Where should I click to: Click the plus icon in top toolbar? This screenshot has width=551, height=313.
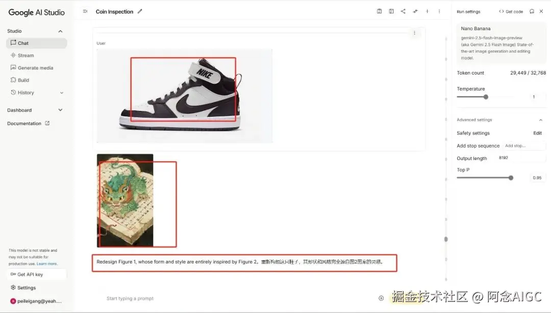pyautogui.click(x=428, y=11)
